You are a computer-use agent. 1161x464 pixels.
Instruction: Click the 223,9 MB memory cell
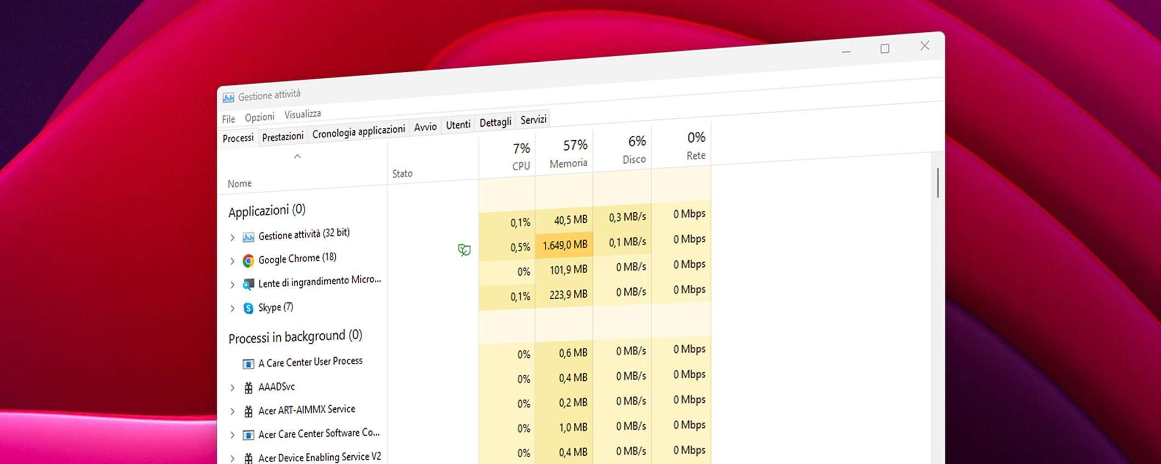(x=565, y=294)
